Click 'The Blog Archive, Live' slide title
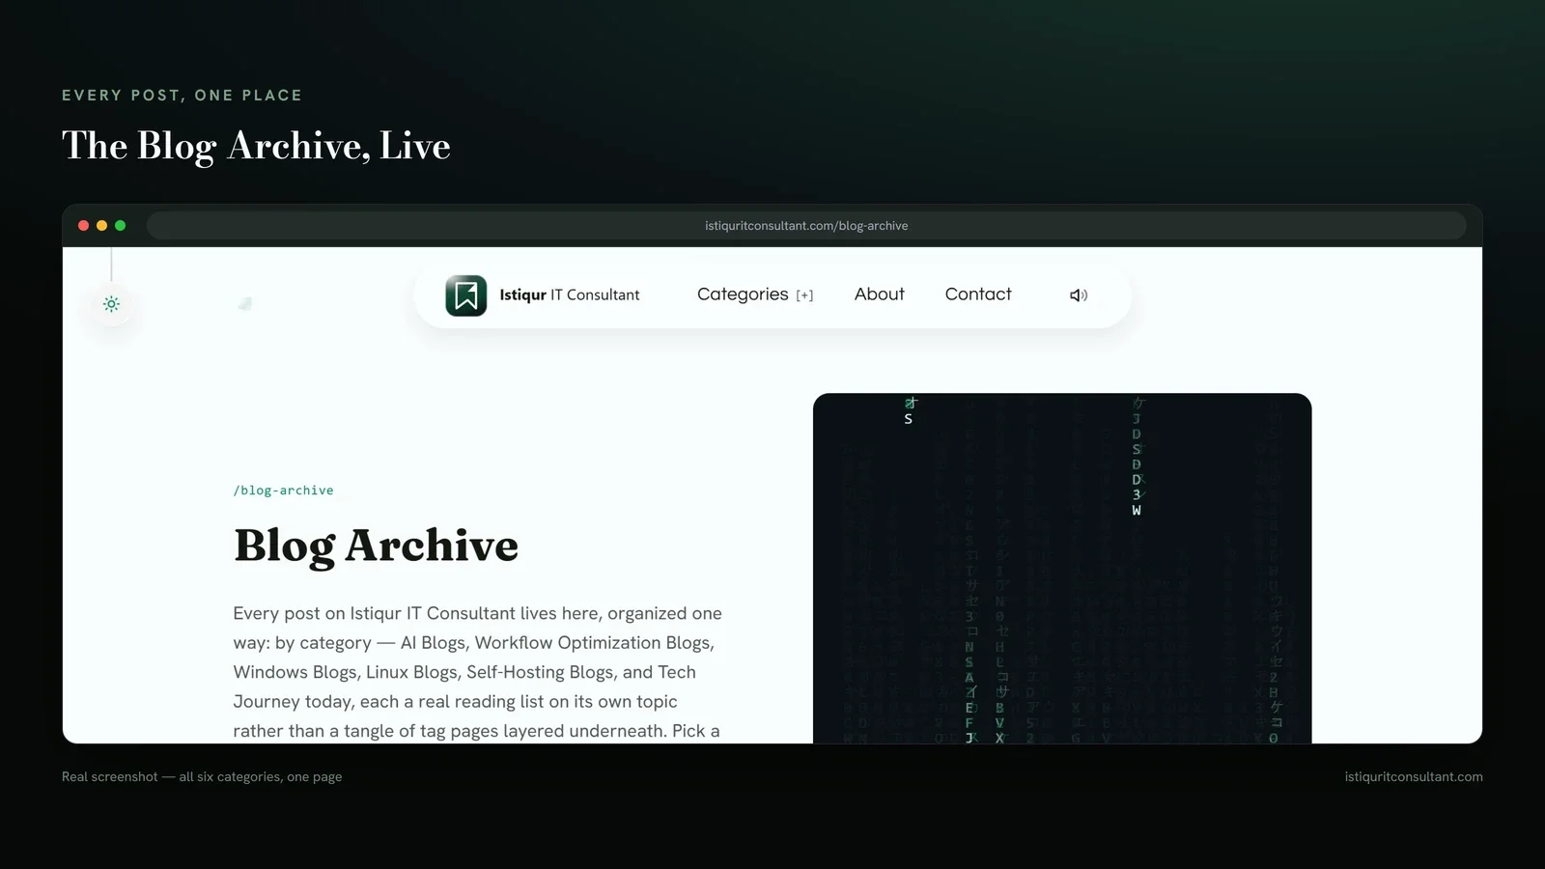Screen dimensions: 1545x869 [x=256, y=147]
